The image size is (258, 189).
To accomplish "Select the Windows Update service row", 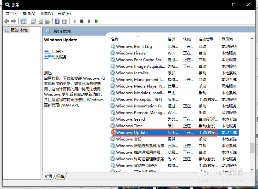I will point(174,133).
